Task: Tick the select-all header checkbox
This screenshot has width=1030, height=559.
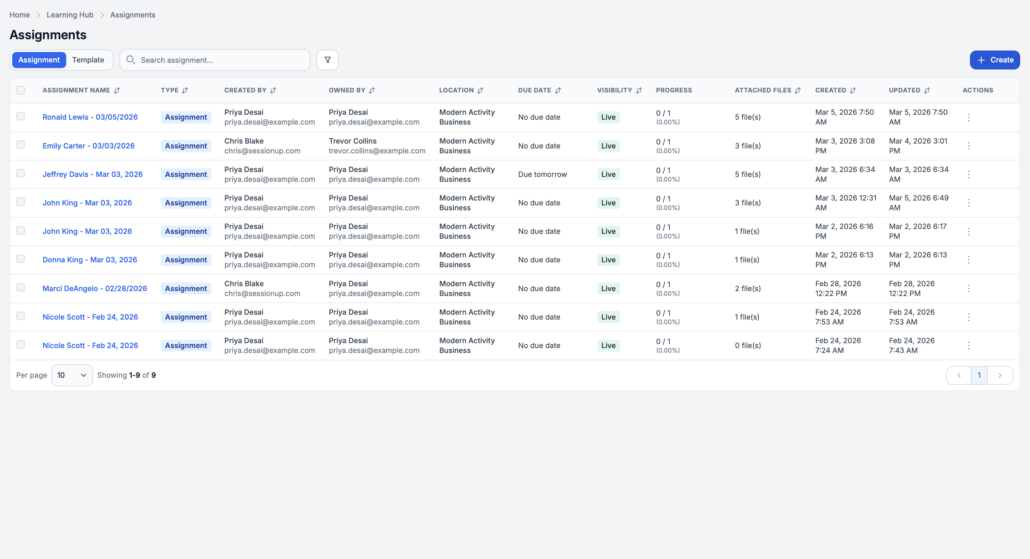Action: 21,90
